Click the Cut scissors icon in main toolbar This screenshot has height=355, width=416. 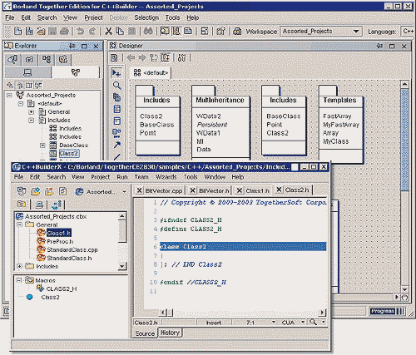[108, 31]
